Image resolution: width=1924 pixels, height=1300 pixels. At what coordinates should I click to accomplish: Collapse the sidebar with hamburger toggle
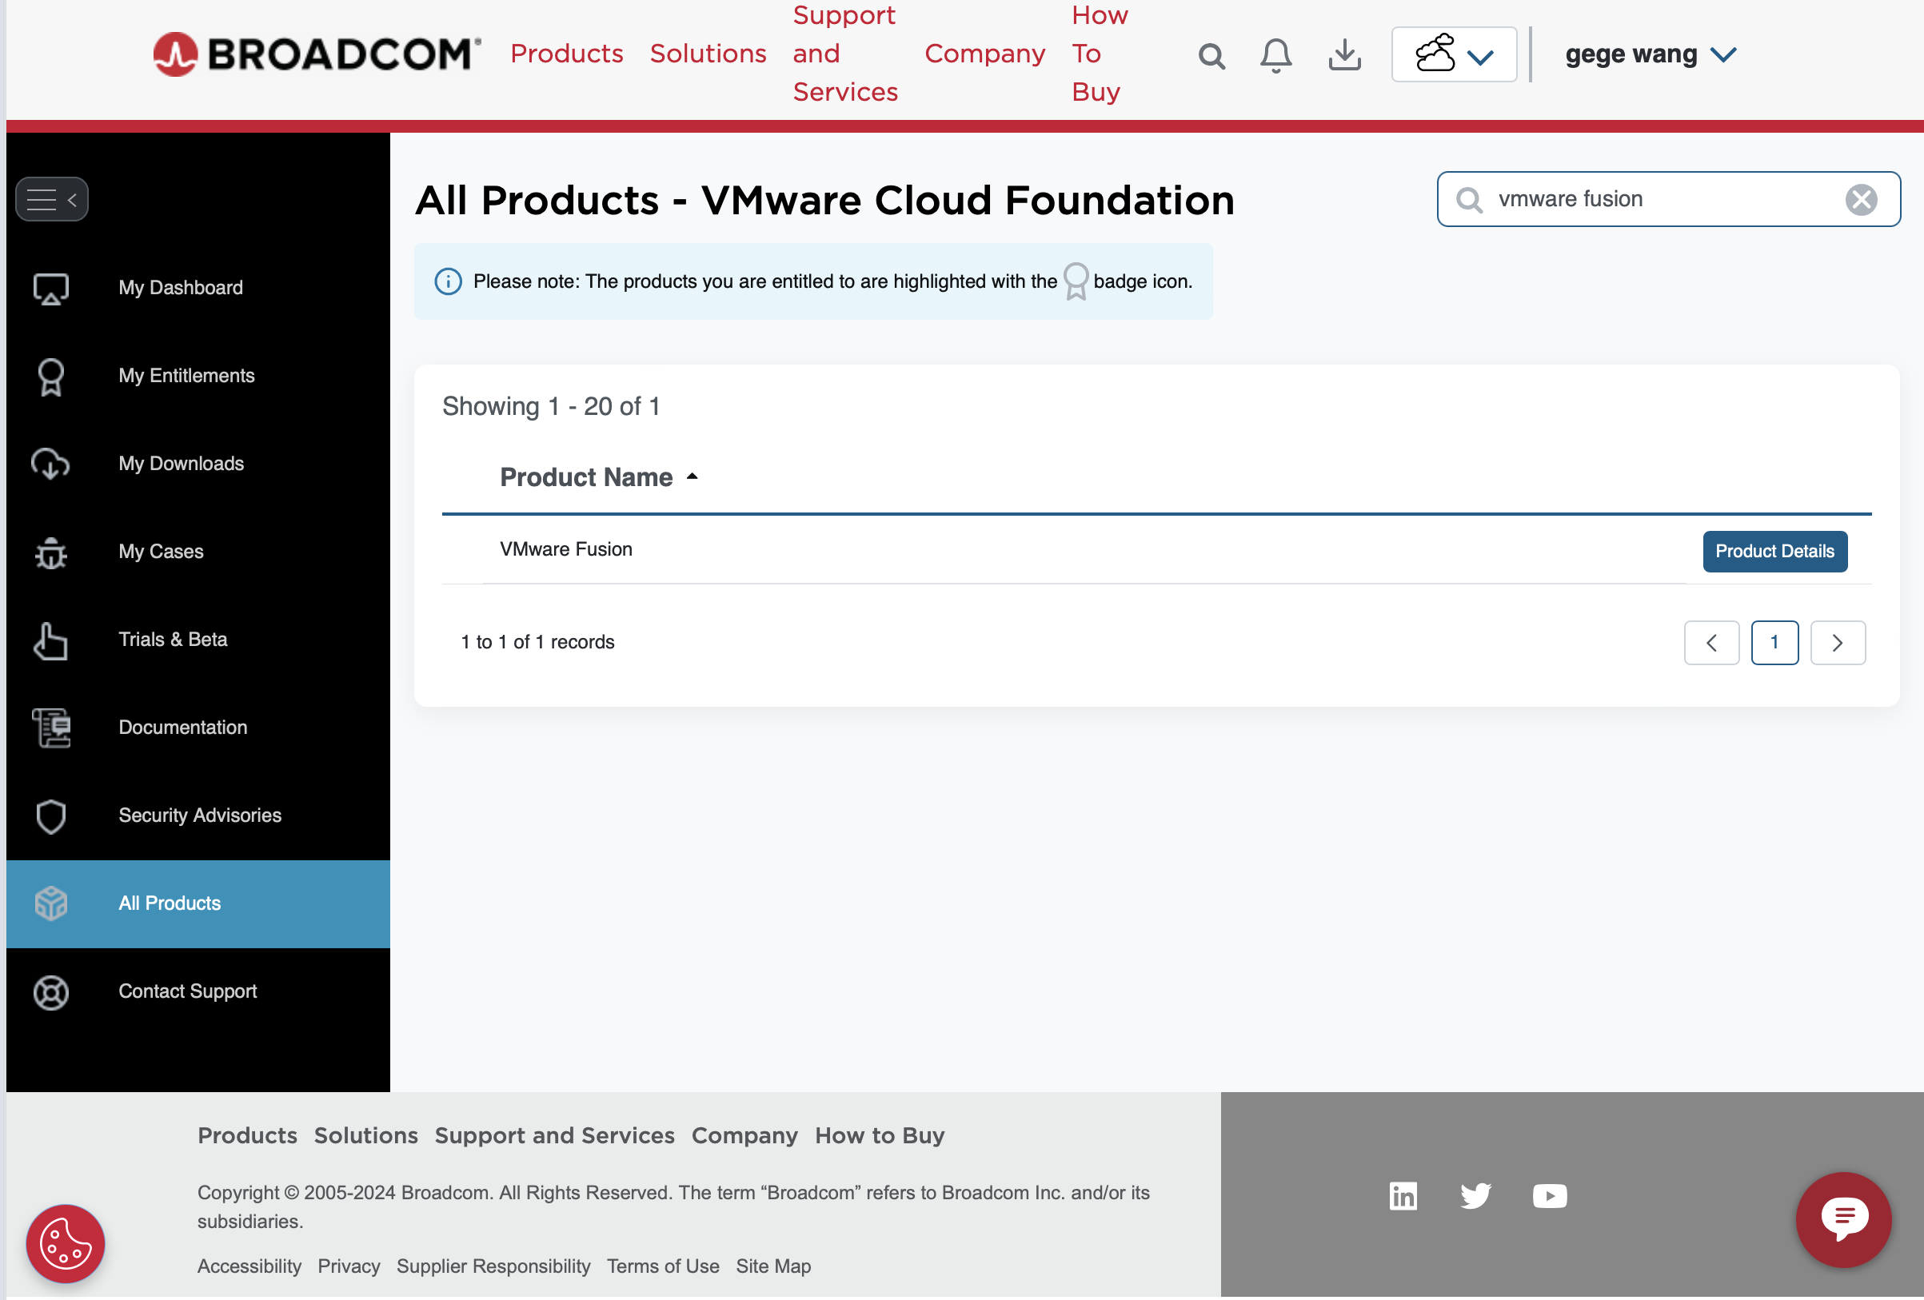51,199
